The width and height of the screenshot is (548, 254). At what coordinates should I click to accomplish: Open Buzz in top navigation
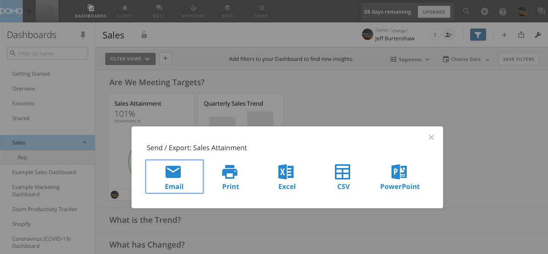(159, 11)
